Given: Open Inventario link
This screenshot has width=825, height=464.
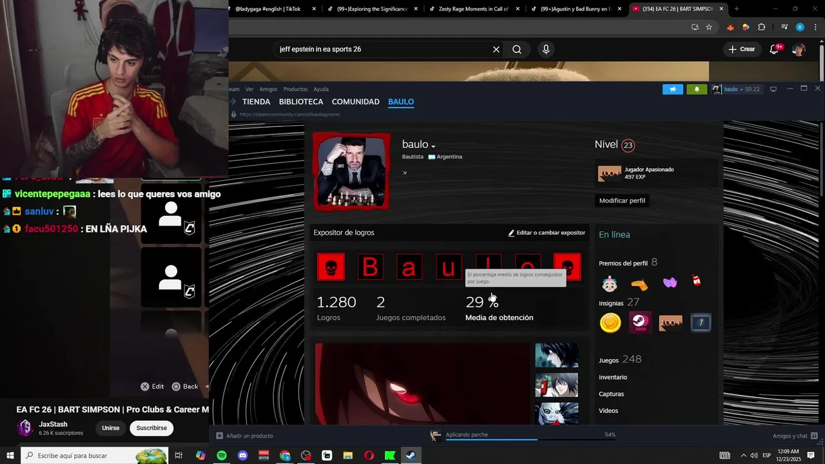Looking at the screenshot, I should coord(613,377).
